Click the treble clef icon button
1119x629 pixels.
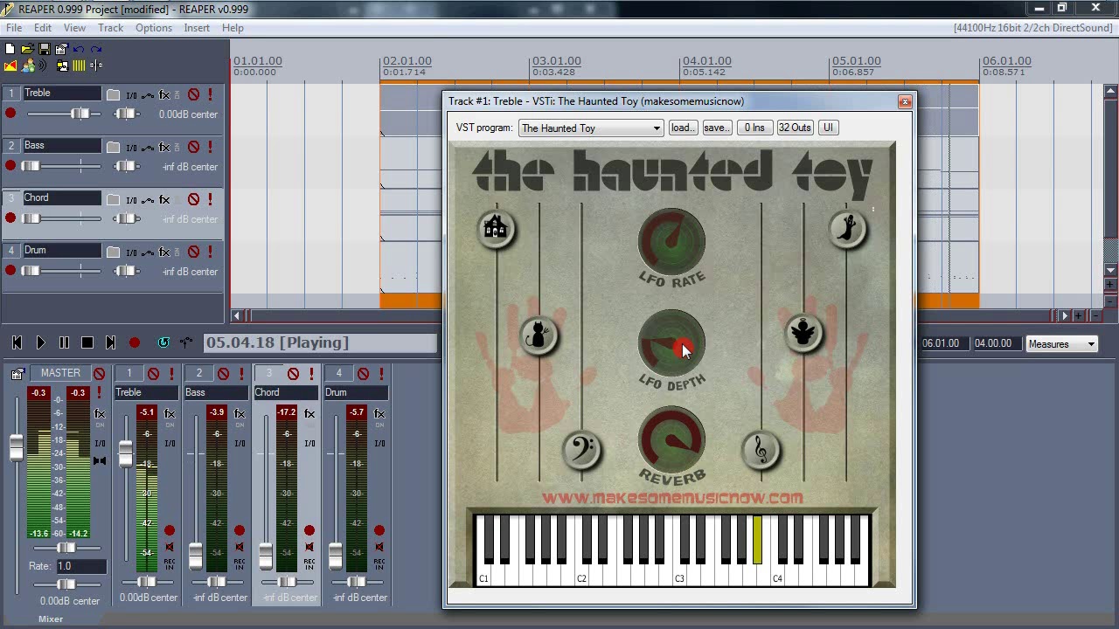761,451
